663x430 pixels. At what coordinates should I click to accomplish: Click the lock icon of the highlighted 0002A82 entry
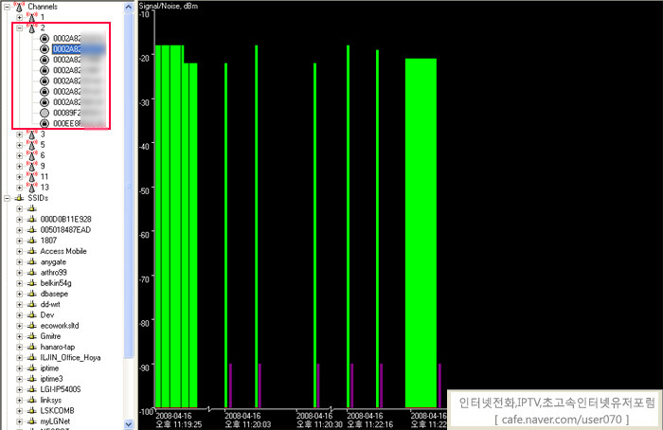click(x=45, y=49)
